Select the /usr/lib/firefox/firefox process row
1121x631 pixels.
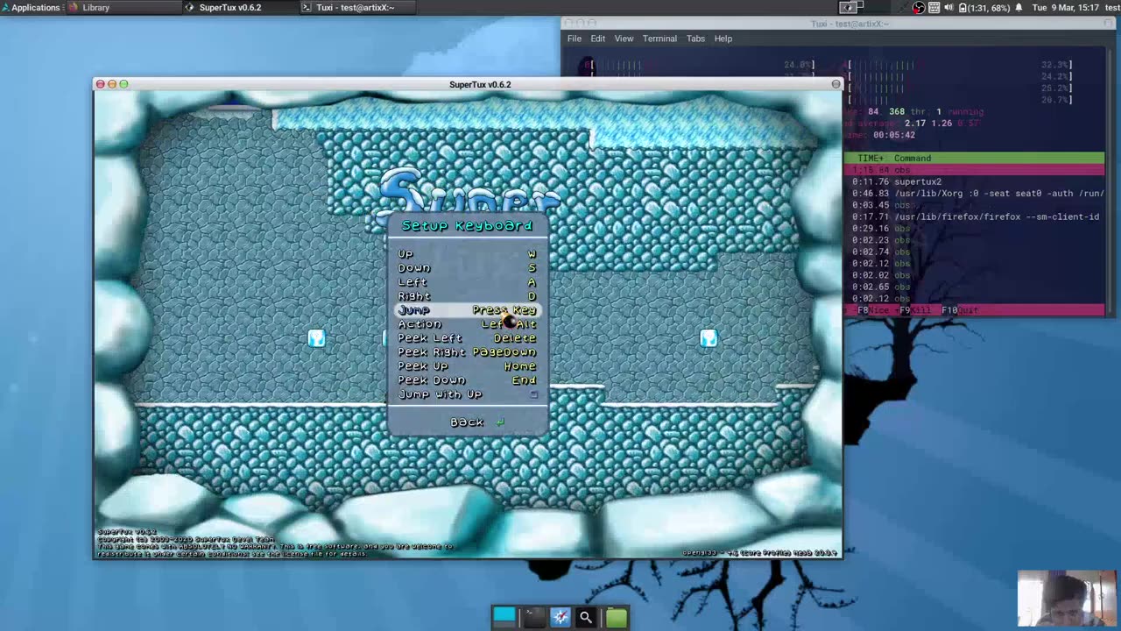[x=974, y=216]
